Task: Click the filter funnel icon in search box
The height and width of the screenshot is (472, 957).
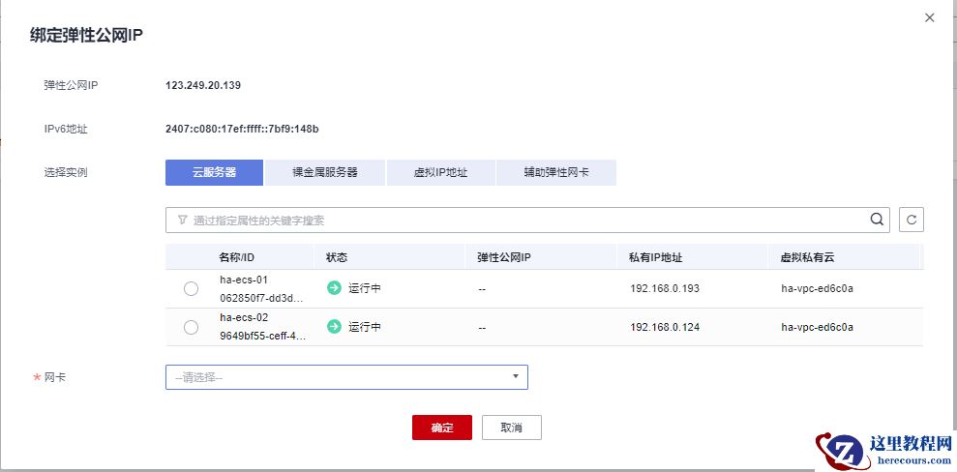Action: coord(182,221)
